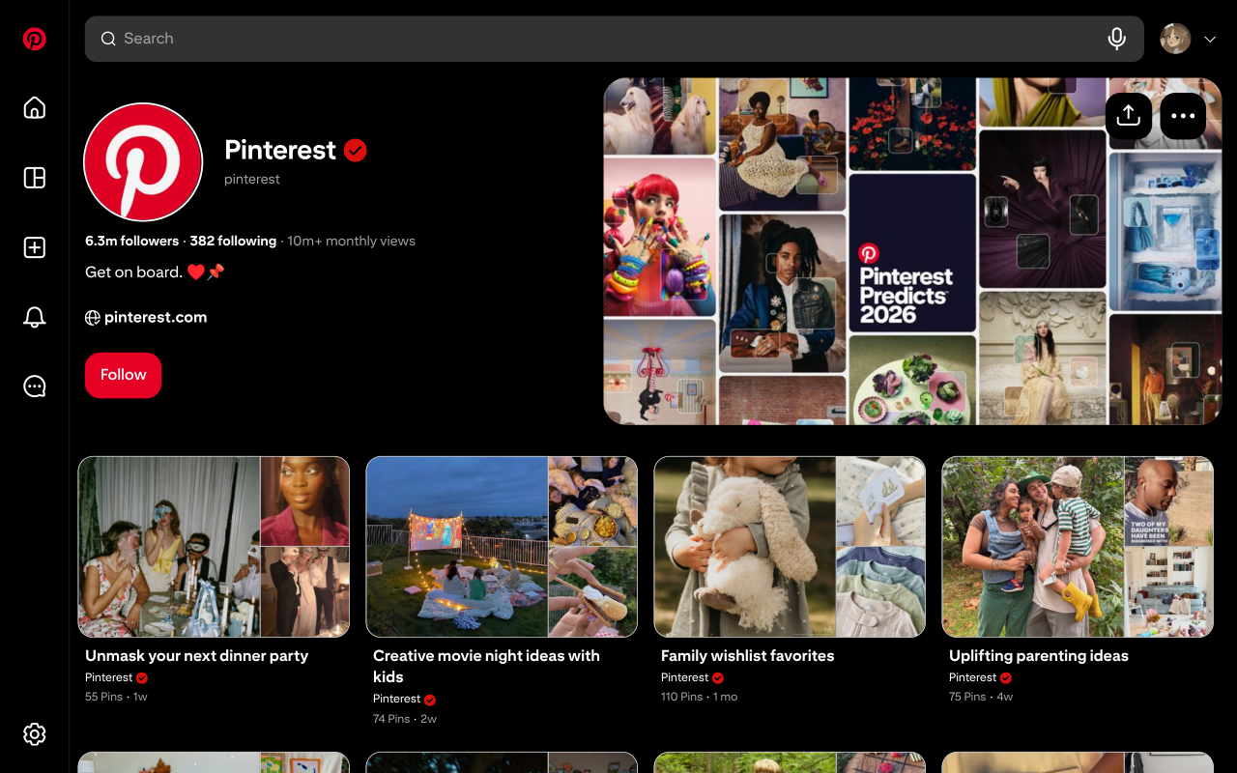Open the notifications bell

[x=35, y=317]
